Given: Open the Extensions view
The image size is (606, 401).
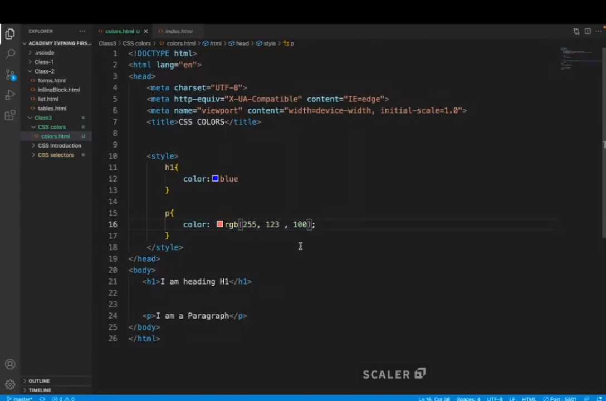Looking at the screenshot, I should pyautogui.click(x=10, y=116).
